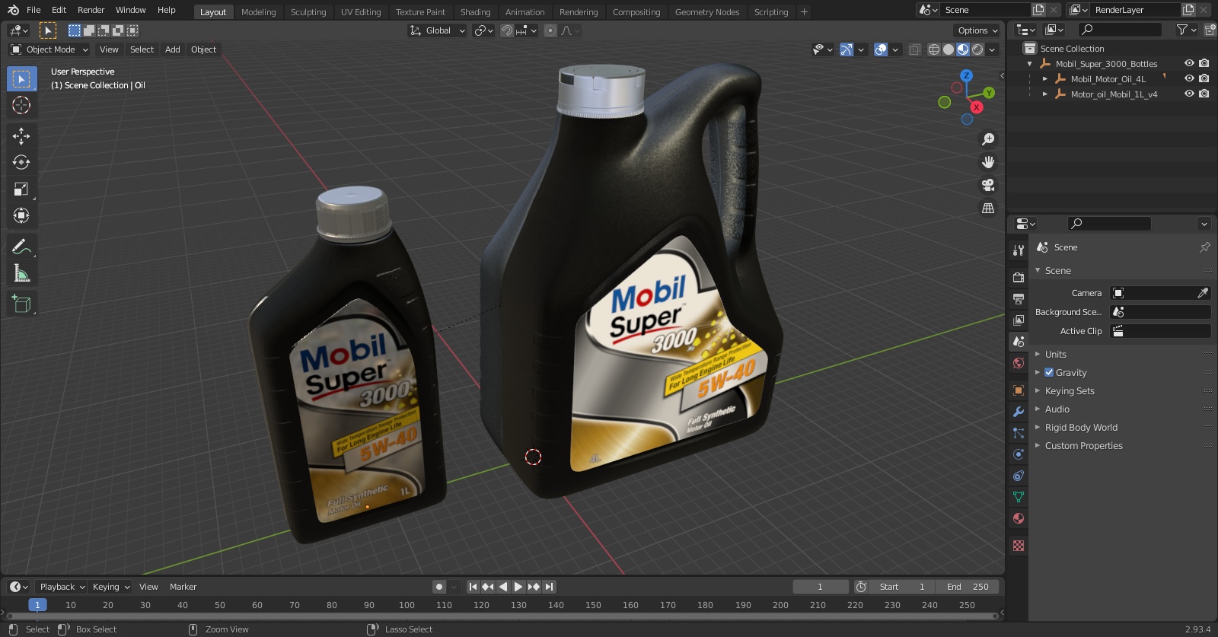
Task: Switch perspective/orthographic grid icon
Action: 988,208
